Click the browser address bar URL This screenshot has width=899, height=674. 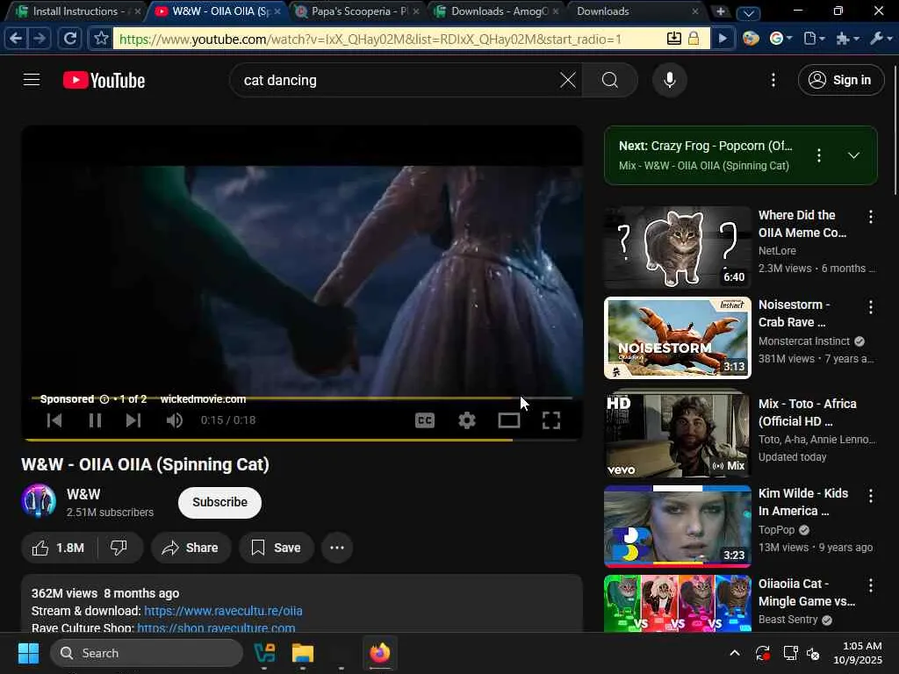370,39
